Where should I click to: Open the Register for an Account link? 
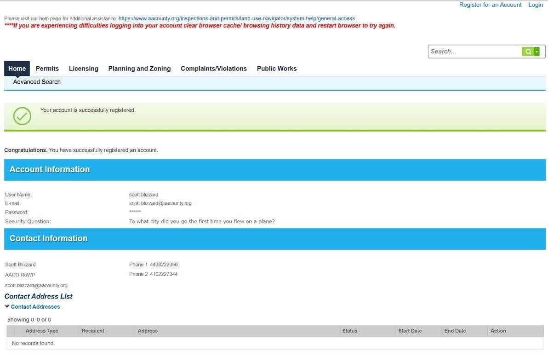pos(490,5)
